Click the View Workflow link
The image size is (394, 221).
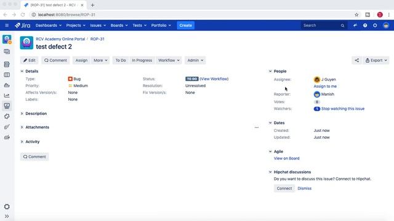tap(214, 79)
